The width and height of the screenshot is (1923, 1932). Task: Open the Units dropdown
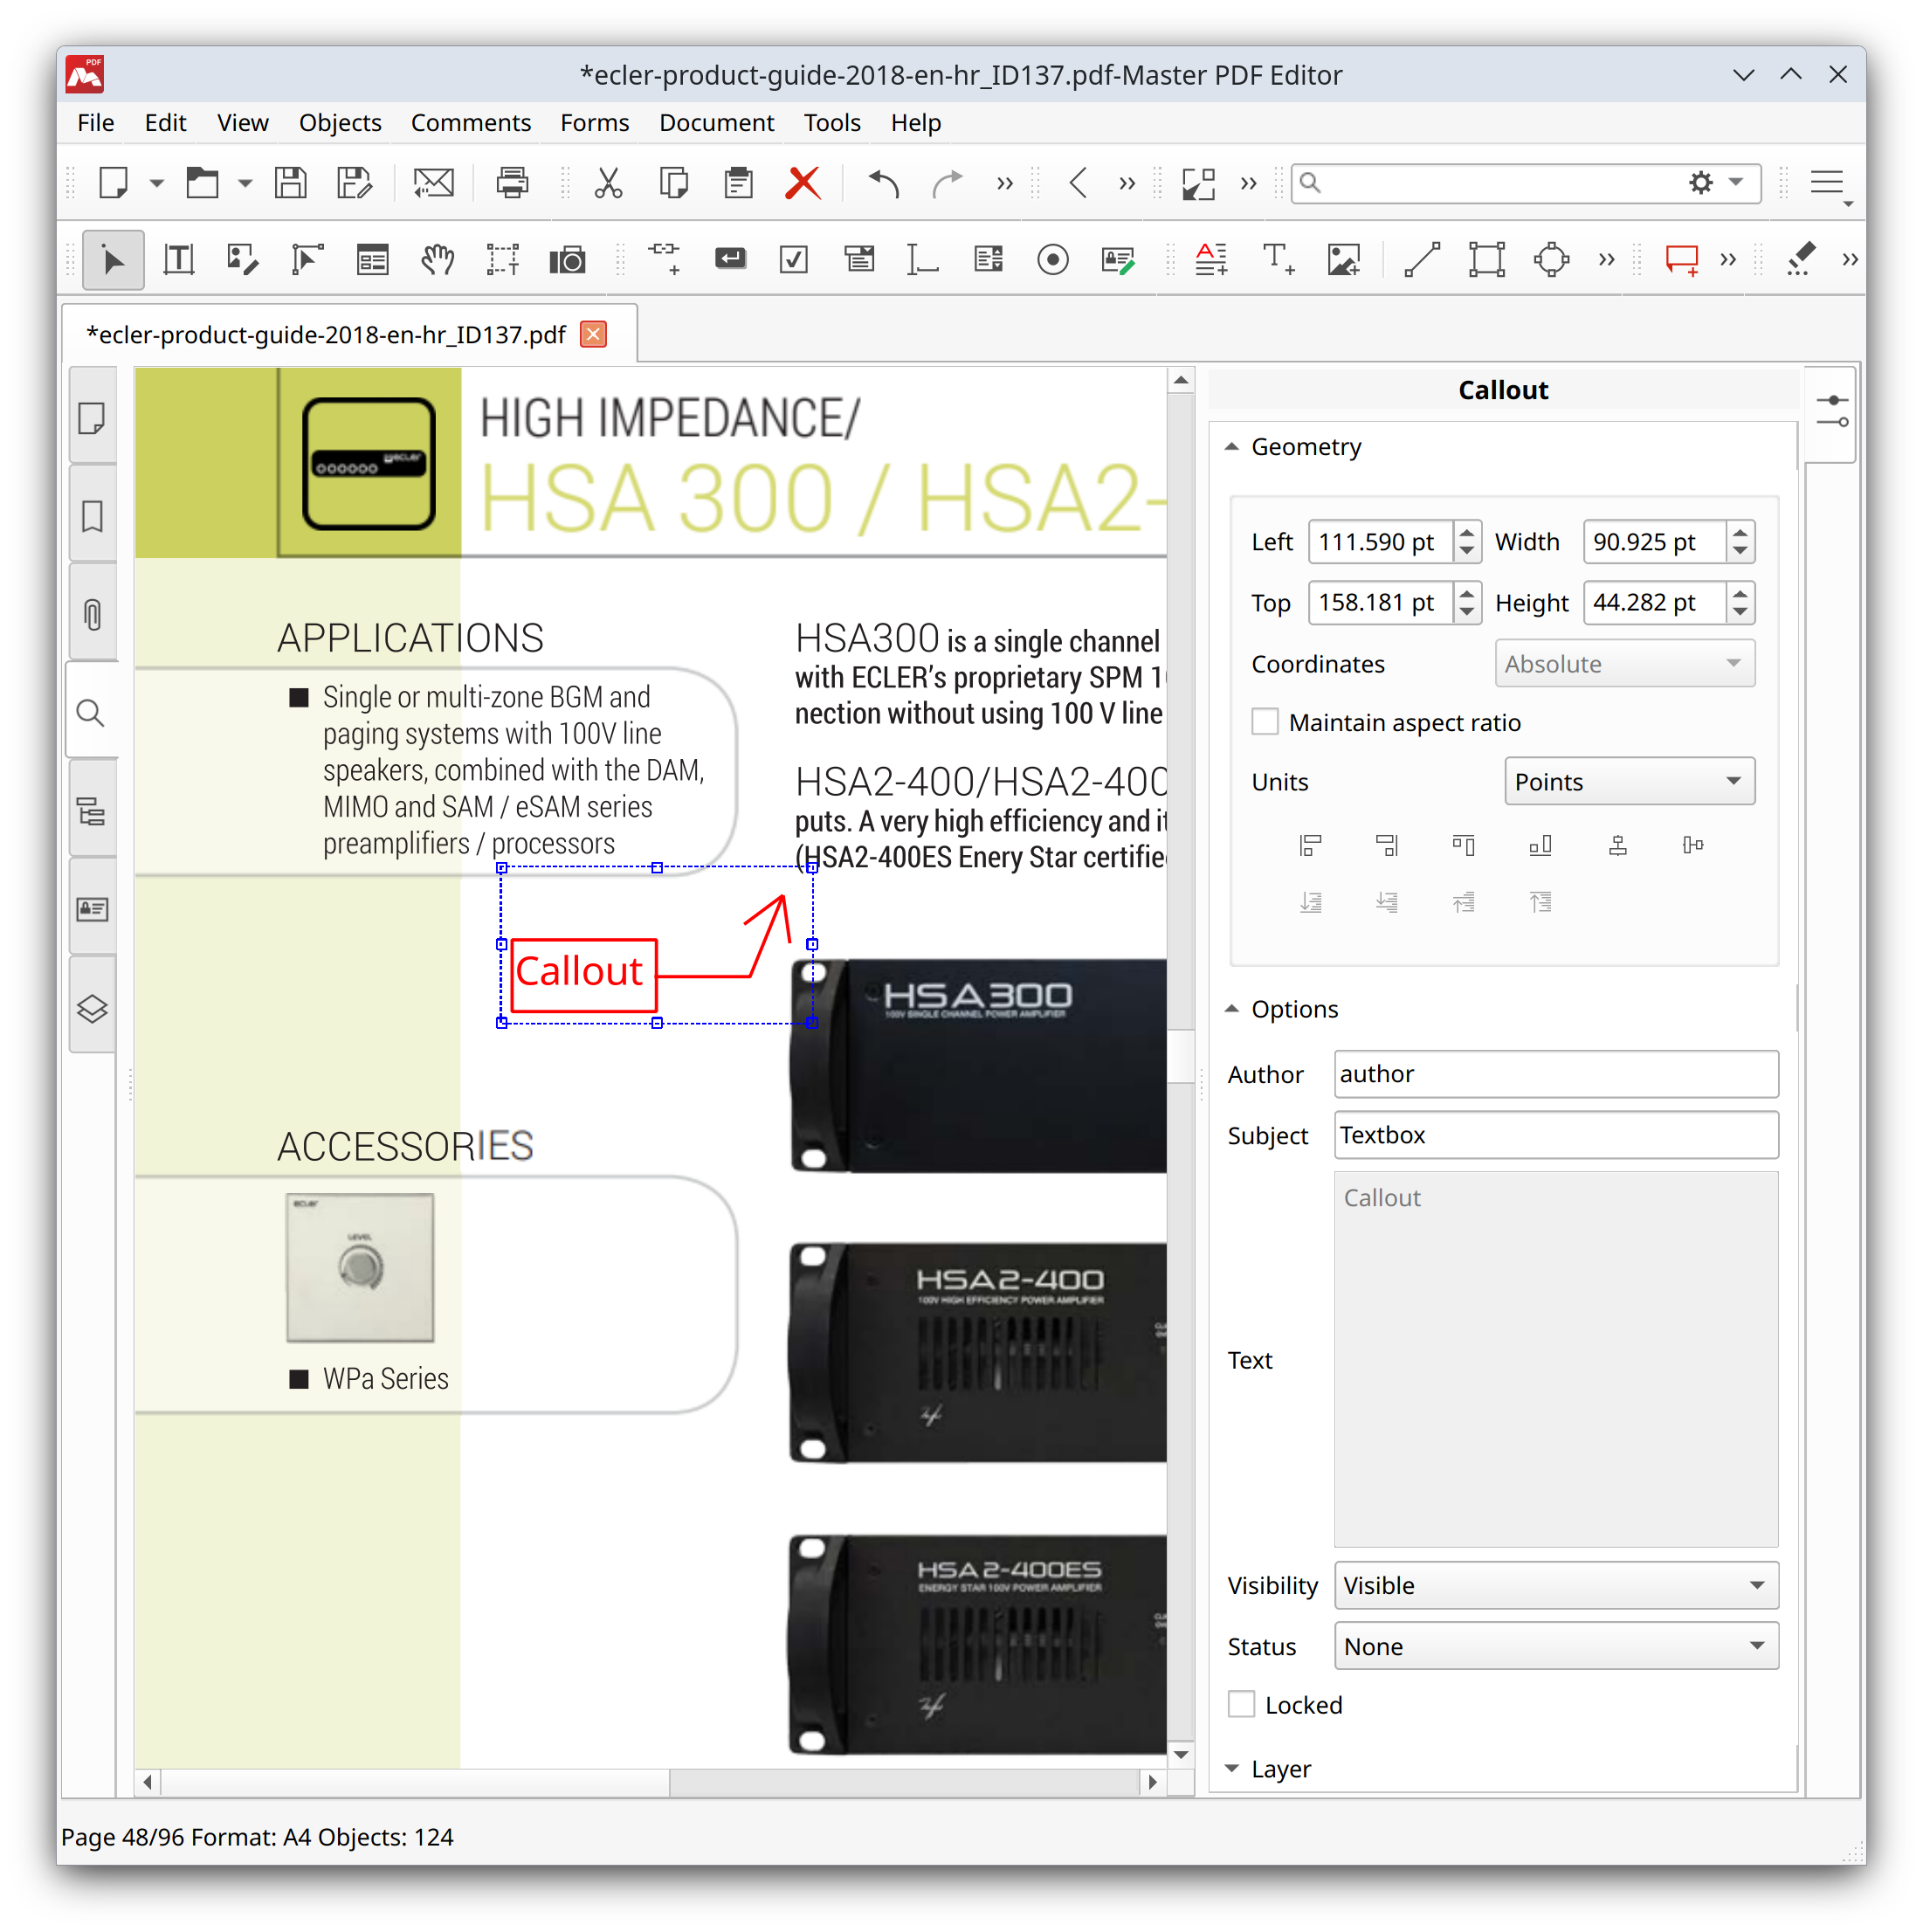tap(1628, 781)
